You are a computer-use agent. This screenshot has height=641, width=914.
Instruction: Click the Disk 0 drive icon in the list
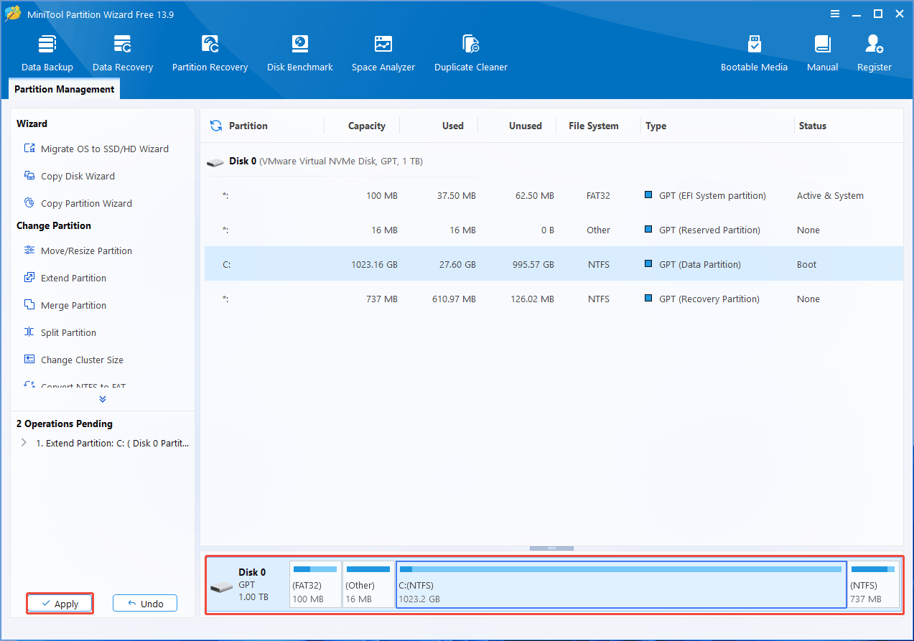coord(215,162)
